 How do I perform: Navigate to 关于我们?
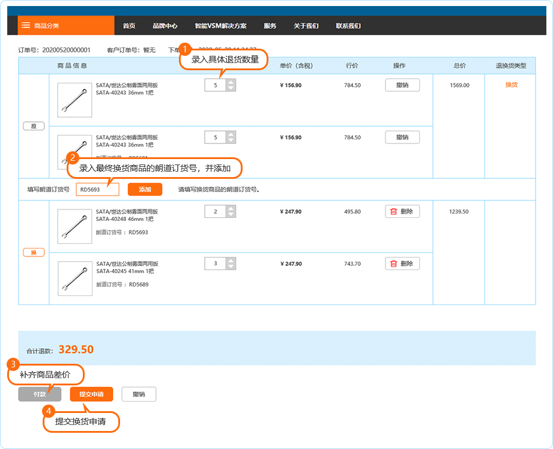[x=306, y=26]
